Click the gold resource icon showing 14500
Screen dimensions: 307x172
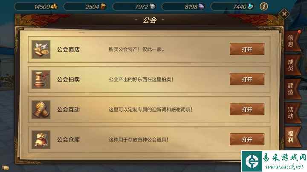[x=54, y=7]
